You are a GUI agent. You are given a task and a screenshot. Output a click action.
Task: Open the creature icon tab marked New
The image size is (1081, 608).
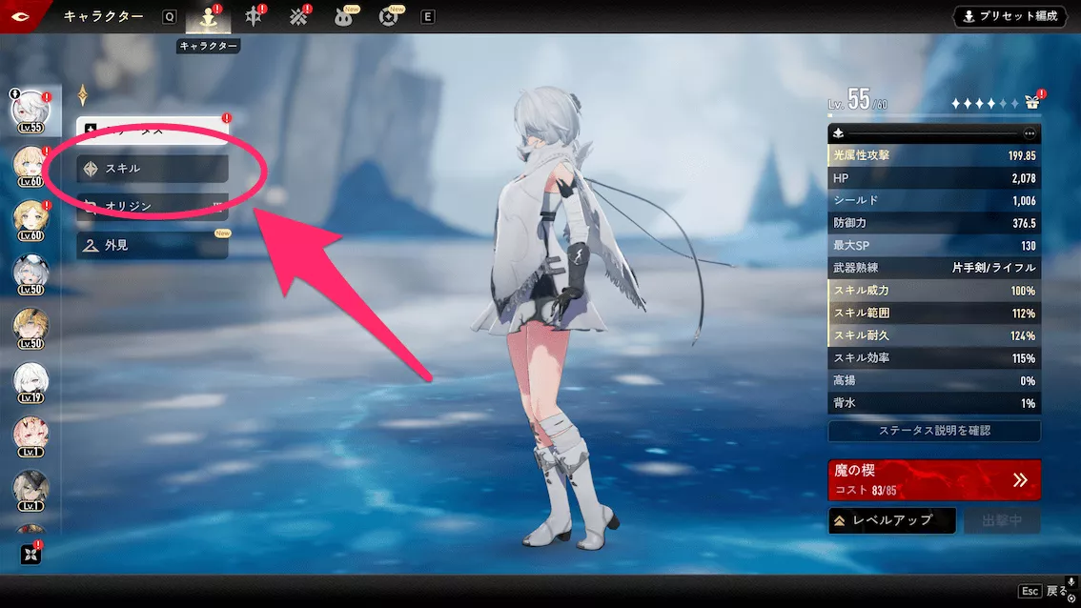[x=345, y=17]
